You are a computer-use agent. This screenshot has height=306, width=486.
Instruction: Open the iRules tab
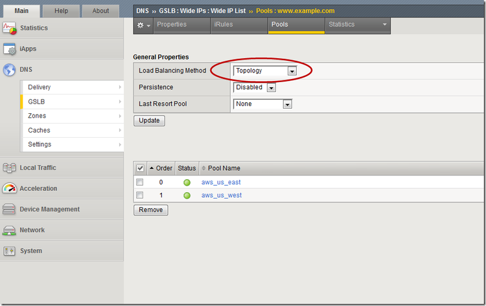(239, 26)
